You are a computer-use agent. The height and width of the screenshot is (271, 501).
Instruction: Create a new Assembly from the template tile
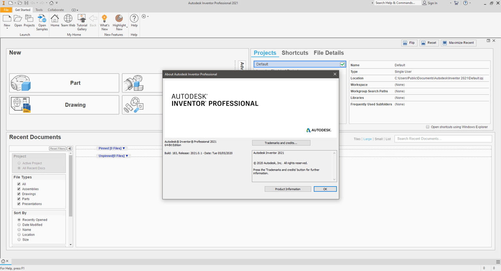click(x=142, y=83)
